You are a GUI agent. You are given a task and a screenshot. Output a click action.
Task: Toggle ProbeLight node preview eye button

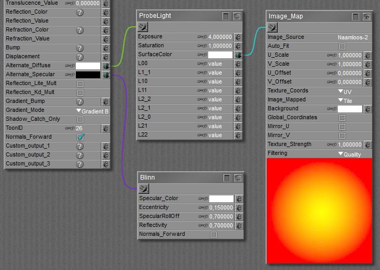[237, 16]
